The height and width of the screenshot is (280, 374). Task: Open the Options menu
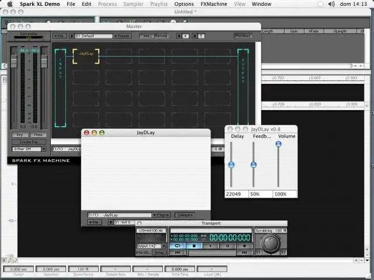[184, 4]
